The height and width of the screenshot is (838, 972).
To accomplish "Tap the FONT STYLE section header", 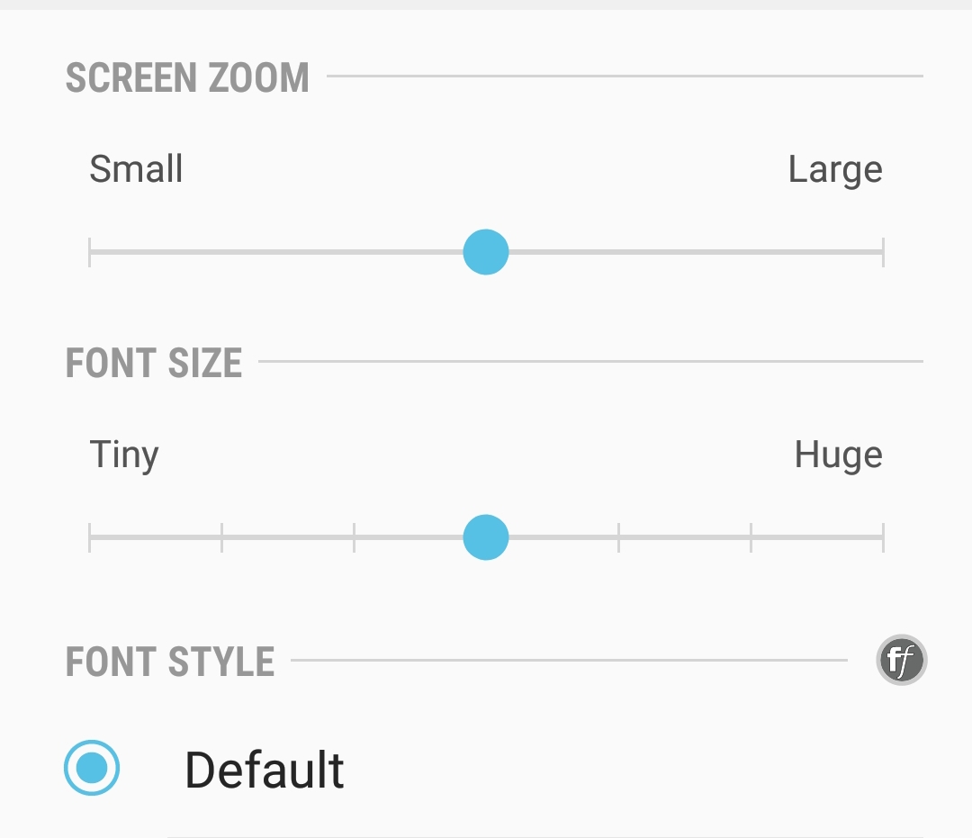I will 170,662.
